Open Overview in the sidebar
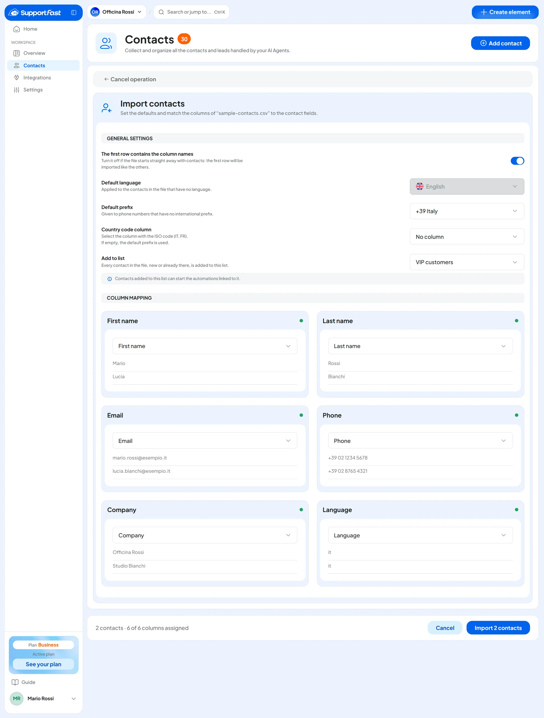544x718 pixels. click(43, 53)
